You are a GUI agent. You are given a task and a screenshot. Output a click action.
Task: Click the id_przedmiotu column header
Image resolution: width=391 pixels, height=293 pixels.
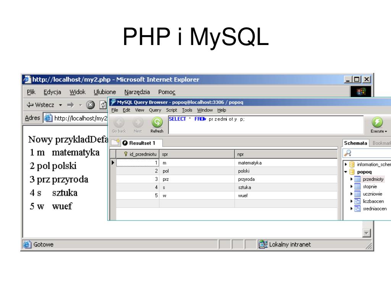point(137,154)
